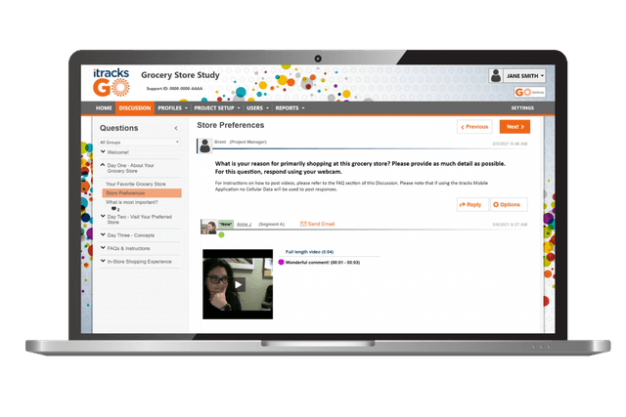Viewport: 626px width, 417px height.
Task: Click Brent's profile avatar icon
Action: 204,145
